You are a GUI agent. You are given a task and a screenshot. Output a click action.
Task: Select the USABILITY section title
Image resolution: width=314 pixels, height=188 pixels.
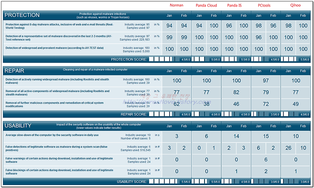pos(18,126)
